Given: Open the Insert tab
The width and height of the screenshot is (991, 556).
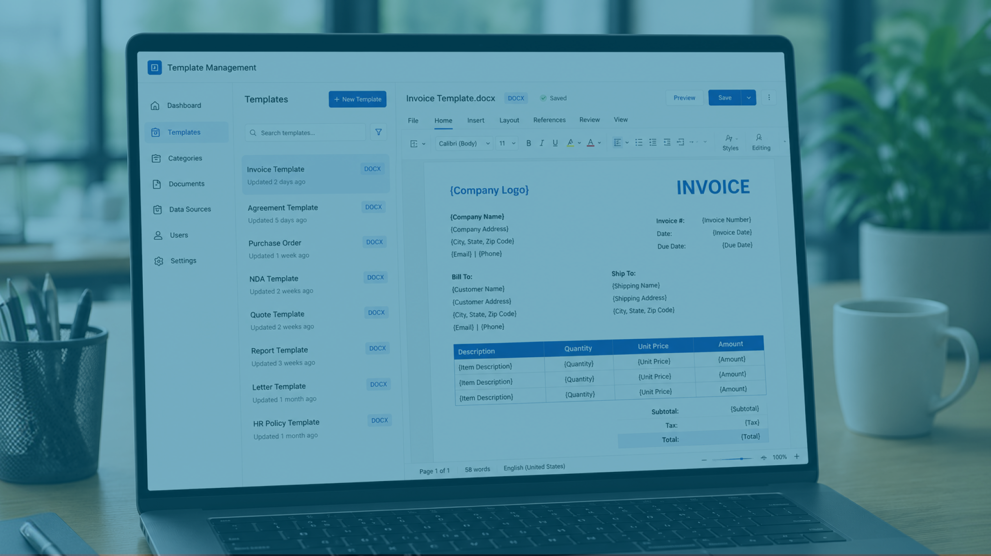Looking at the screenshot, I should (476, 120).
